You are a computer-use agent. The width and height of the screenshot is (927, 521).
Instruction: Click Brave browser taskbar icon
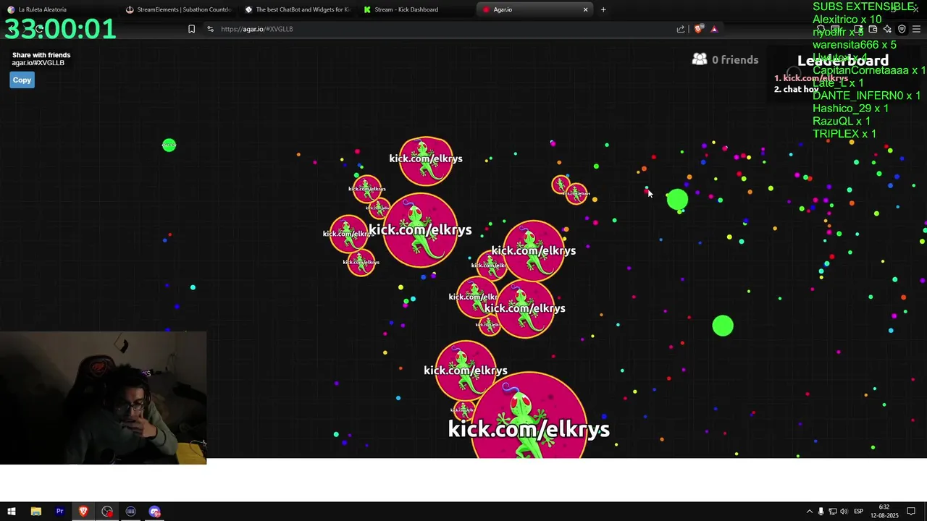pyautogui.click(x=83, y=512)
